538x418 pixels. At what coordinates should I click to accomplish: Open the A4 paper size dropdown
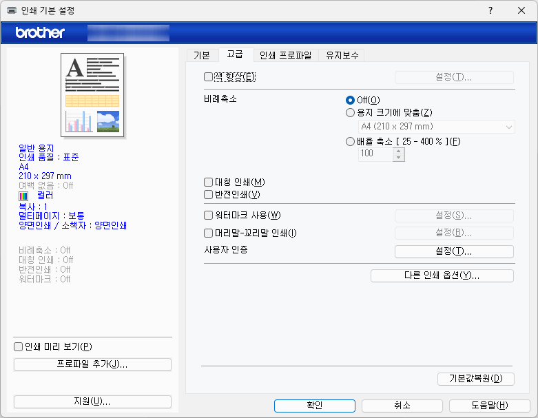click(x=436, y=127)
